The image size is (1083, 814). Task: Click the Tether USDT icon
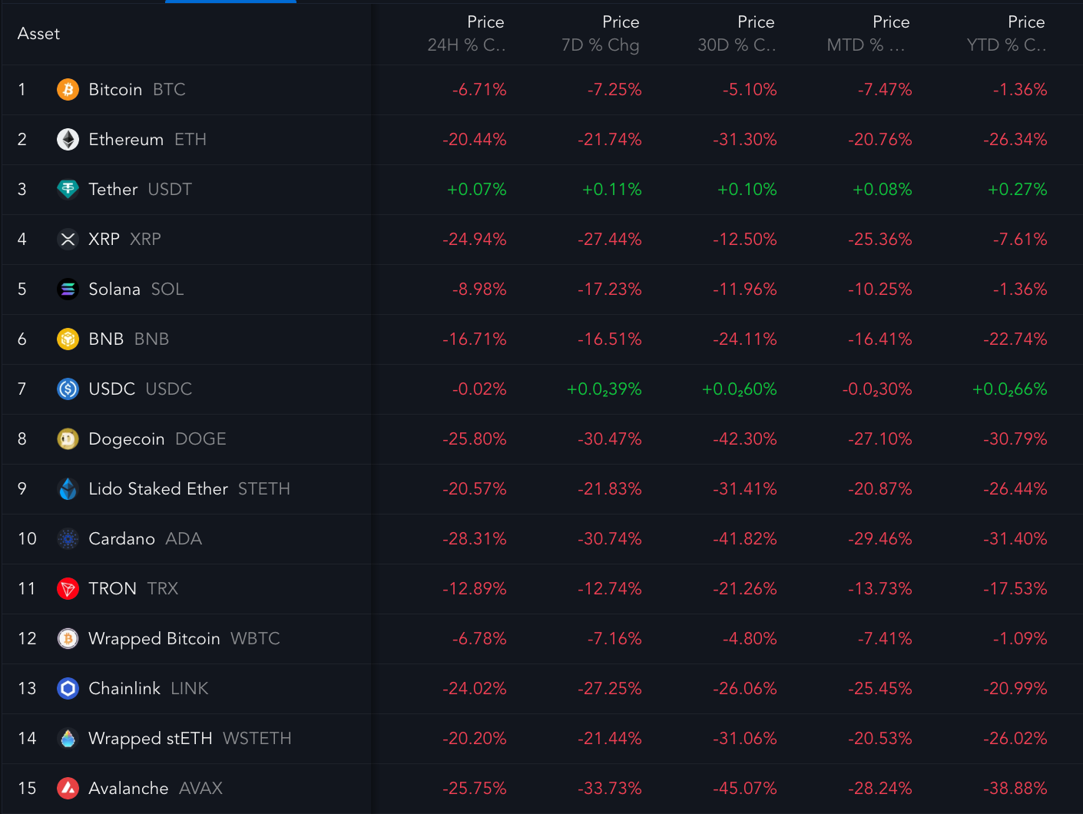pyautogui.click(x=68, y=190)
